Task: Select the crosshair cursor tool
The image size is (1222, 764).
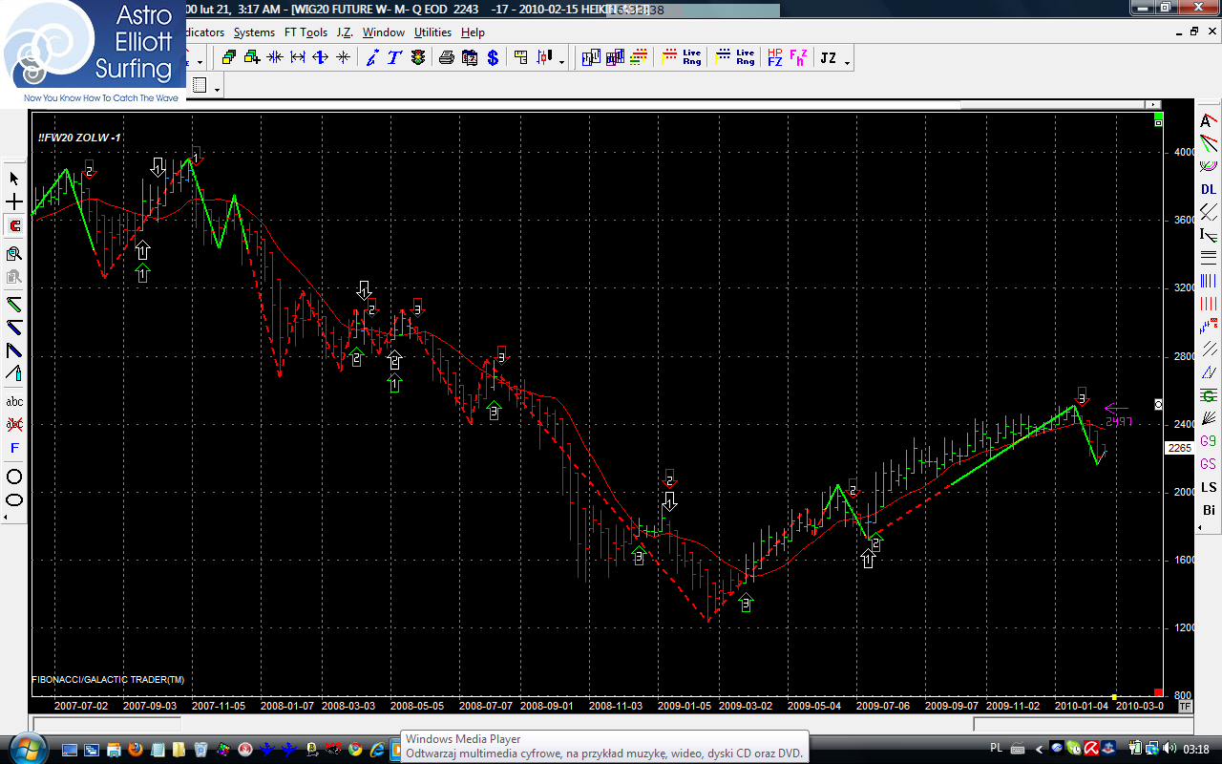Action: click(x=14, y=202)
